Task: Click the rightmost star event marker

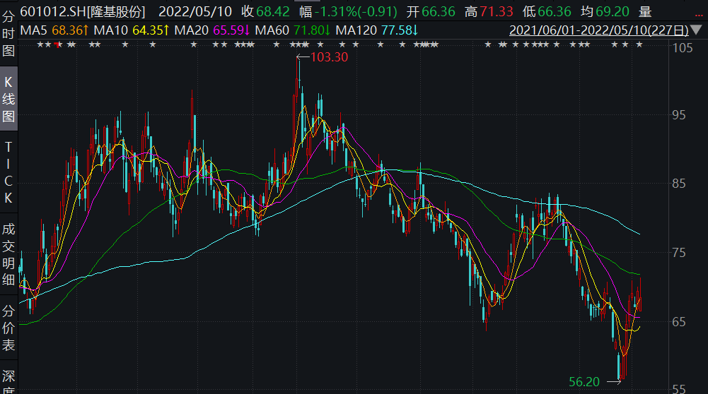Action: [x=639, y=45]
